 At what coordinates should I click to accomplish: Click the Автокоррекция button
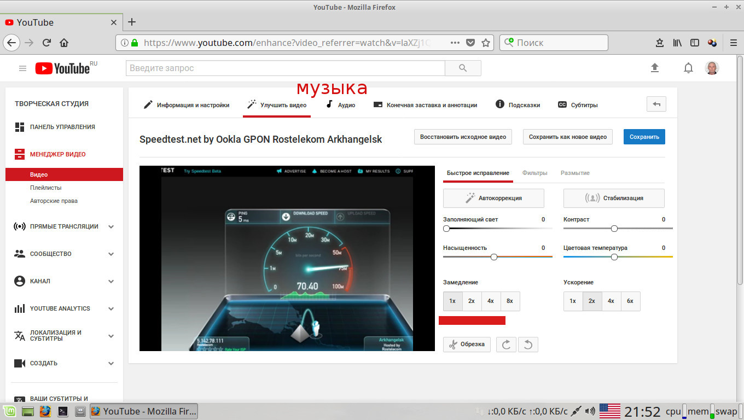[493, 198]
